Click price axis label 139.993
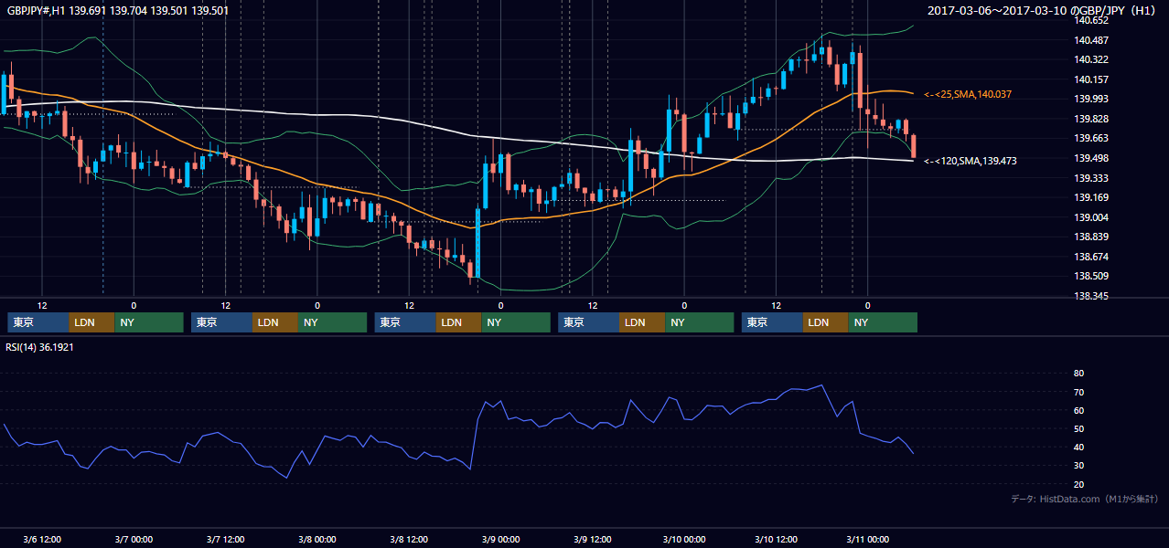 point(1091,99)
